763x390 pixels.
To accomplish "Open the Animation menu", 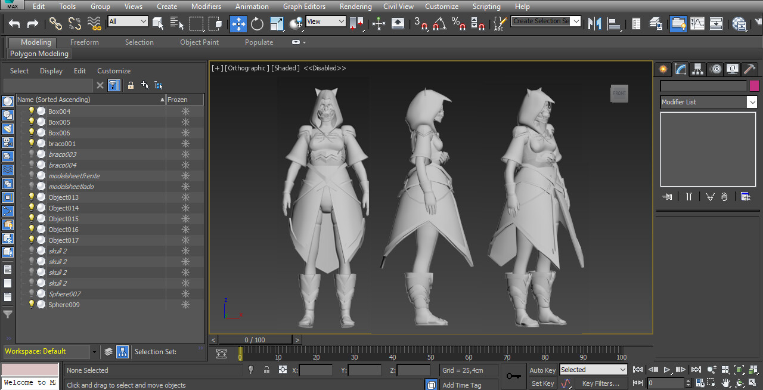I will point(252,7).
